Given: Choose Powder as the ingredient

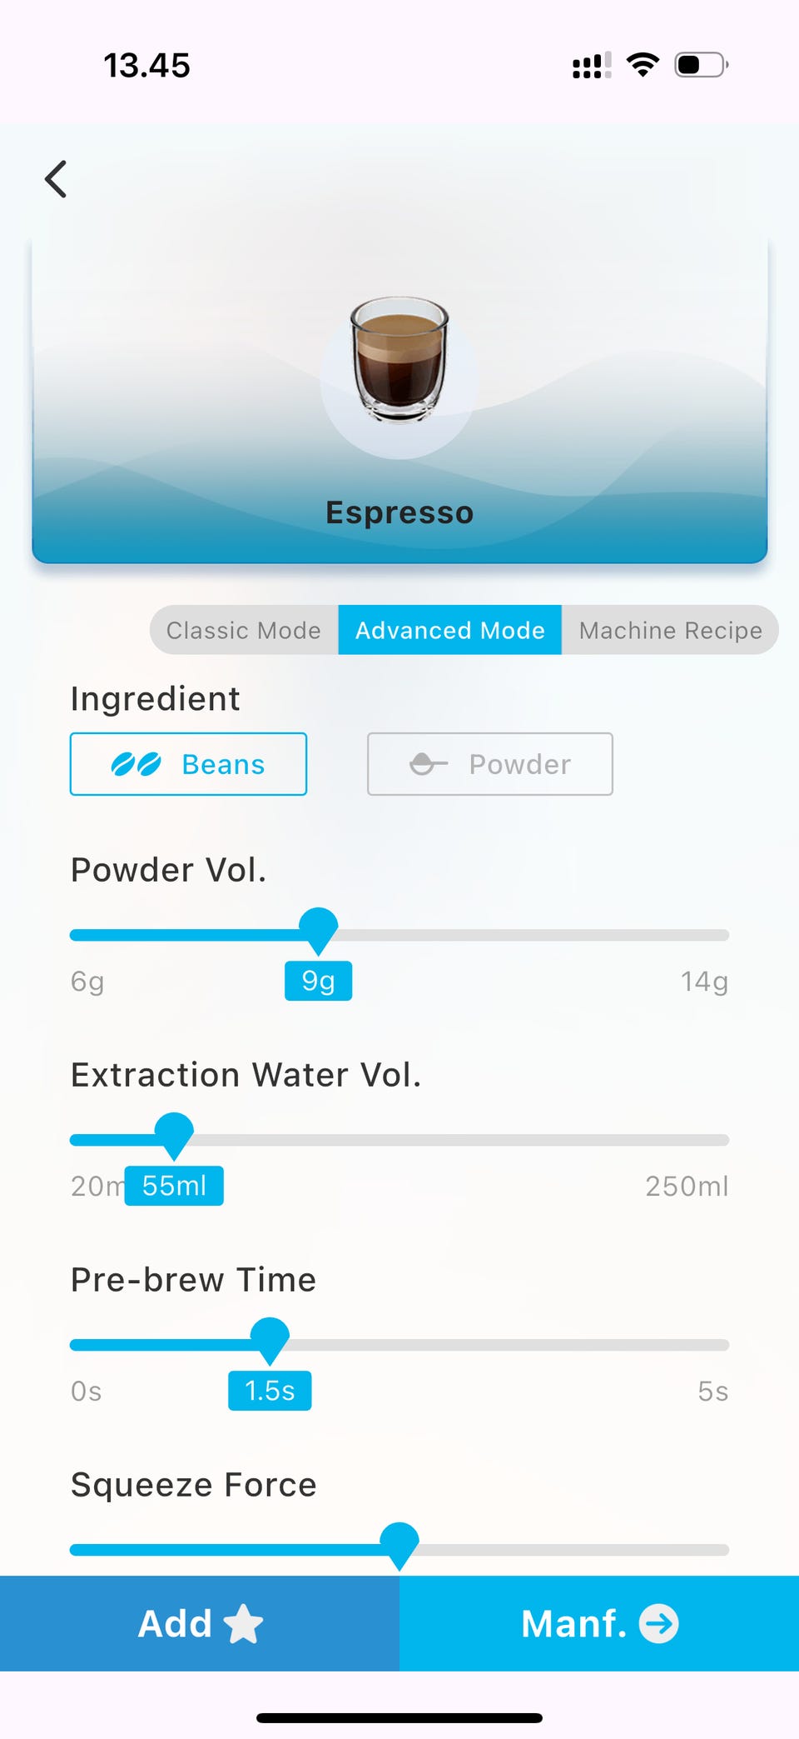Looking at the screenshot, I should pyautogui.click(x=490, y=764).
